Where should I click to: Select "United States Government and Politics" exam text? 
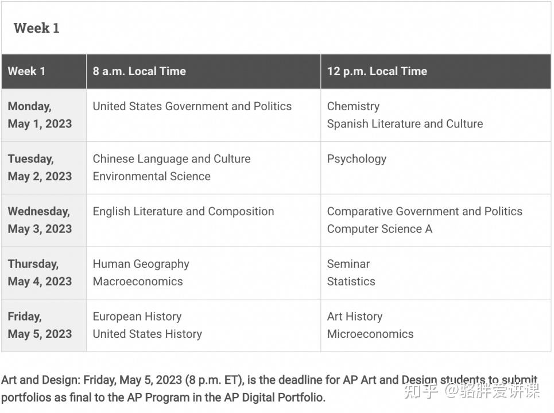point(192,106)
